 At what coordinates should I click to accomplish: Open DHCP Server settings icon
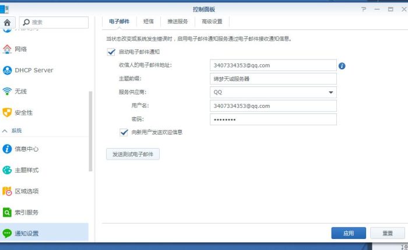point(8,71)
